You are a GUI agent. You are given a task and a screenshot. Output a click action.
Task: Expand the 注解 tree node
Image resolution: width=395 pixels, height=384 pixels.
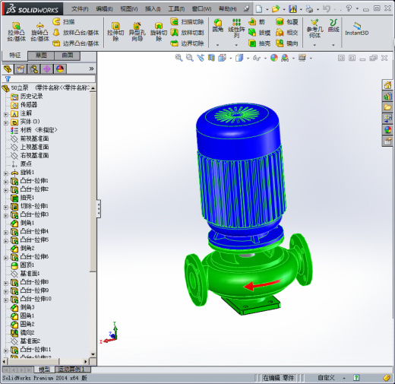[6, 114]
